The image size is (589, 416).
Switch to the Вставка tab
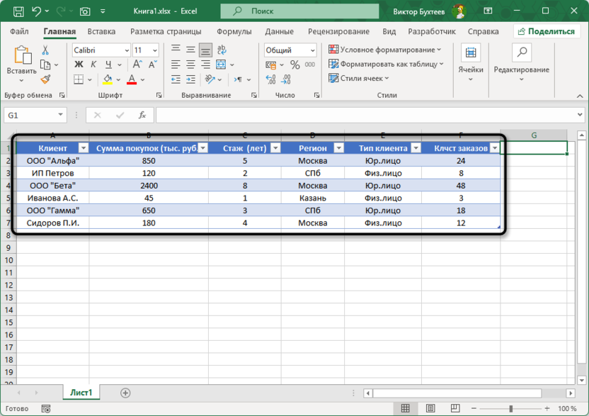coord(101,32)
